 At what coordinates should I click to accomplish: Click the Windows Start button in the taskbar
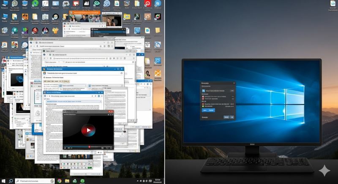click(x=4, y=181)
